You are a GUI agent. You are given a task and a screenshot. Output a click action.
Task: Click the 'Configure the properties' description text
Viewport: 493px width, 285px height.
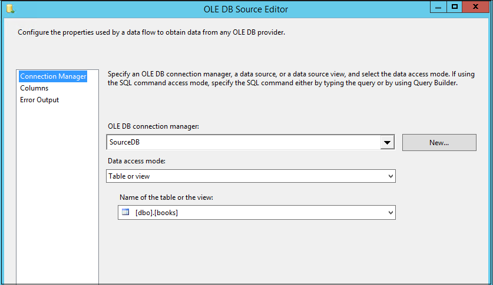151,32
